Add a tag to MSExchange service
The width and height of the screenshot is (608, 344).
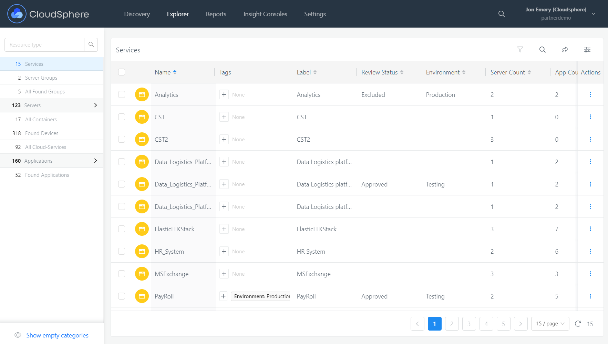point(224,274)
